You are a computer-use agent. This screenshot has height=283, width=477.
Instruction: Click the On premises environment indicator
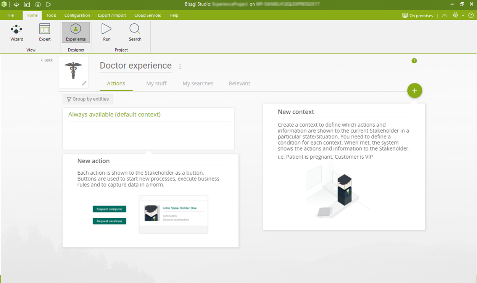click(417, 16)
